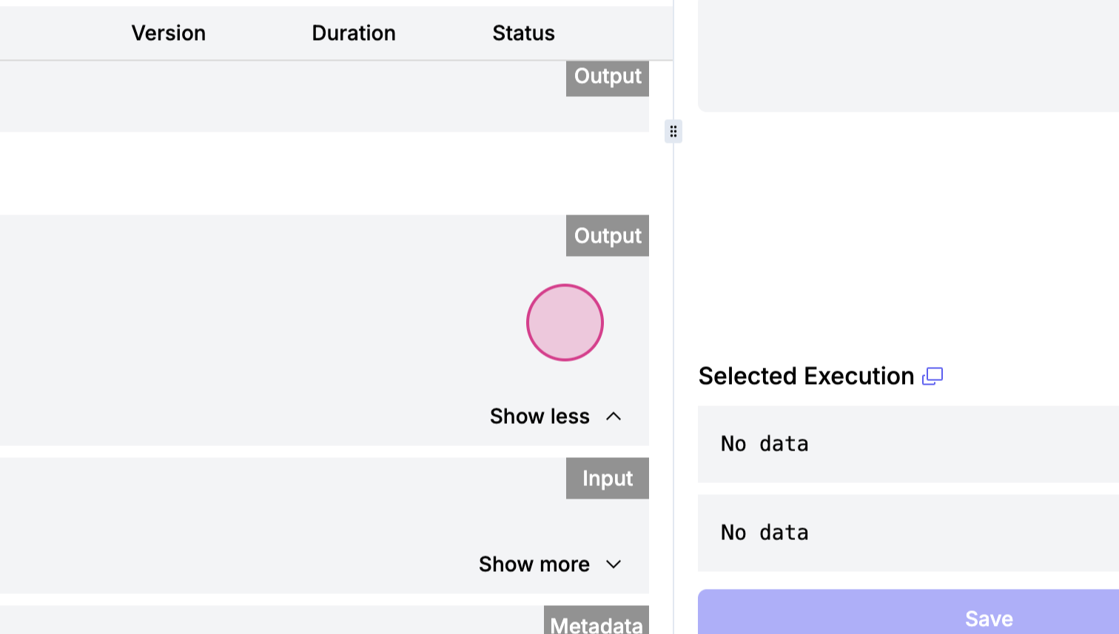
Task: Click the Input label badge
Action: (608, 479)
